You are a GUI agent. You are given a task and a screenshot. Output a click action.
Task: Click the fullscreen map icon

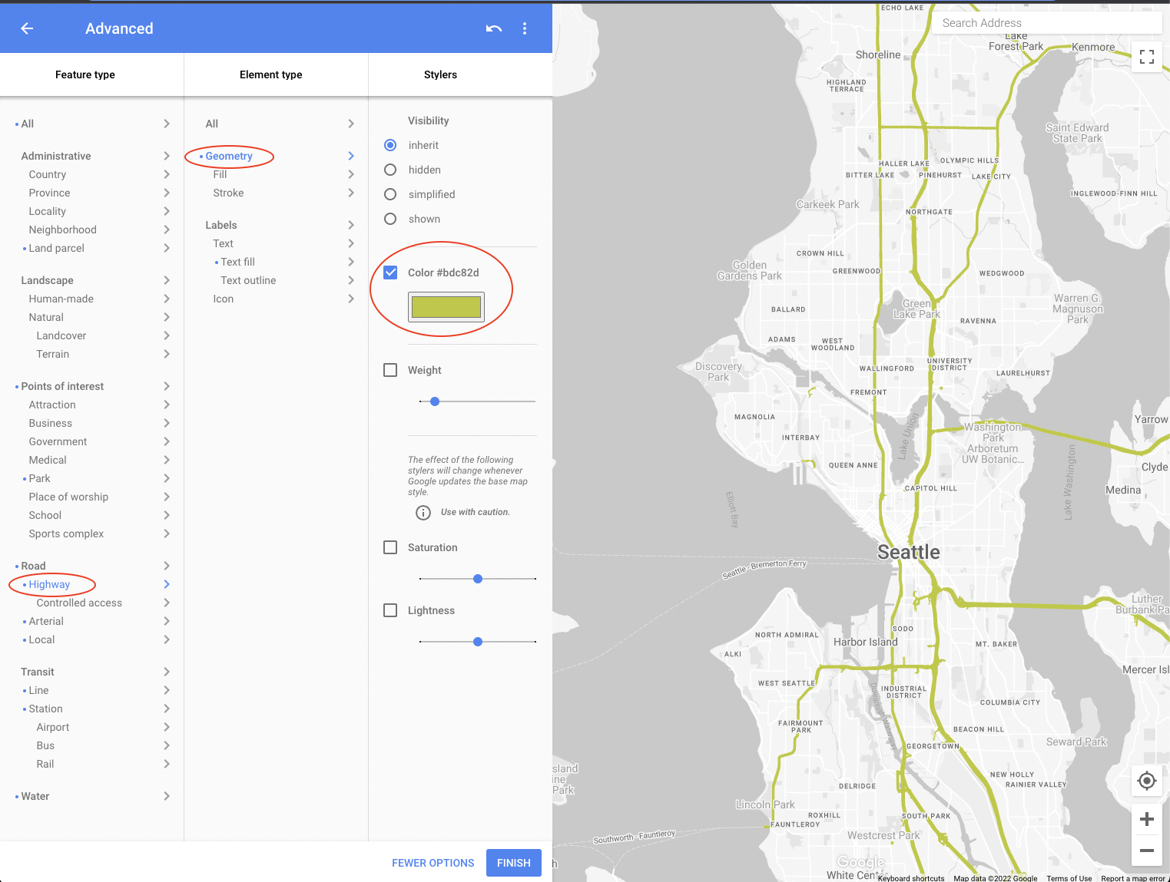pos(1146,57)
